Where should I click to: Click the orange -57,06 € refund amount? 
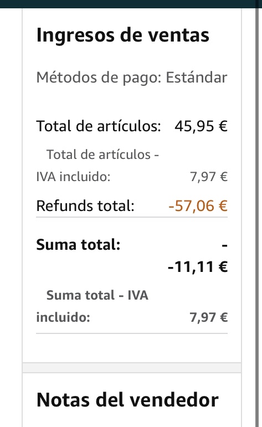pos(198,205)
